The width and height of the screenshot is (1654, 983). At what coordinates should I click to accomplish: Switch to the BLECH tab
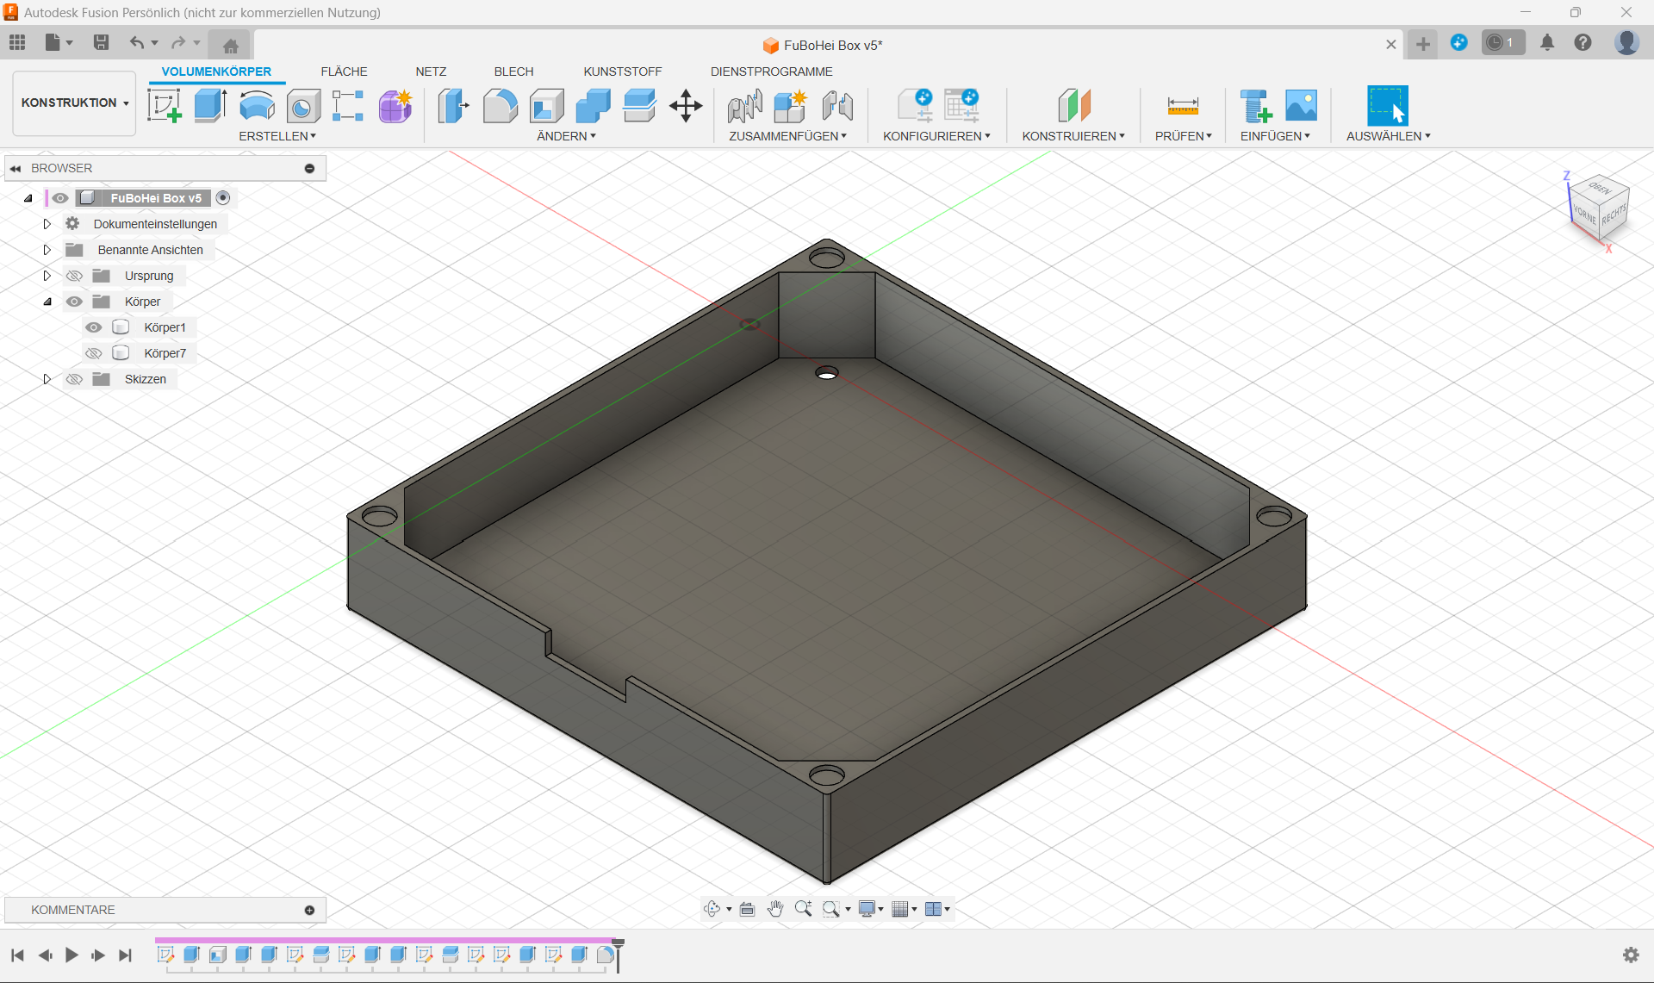(x=513, y=72)
